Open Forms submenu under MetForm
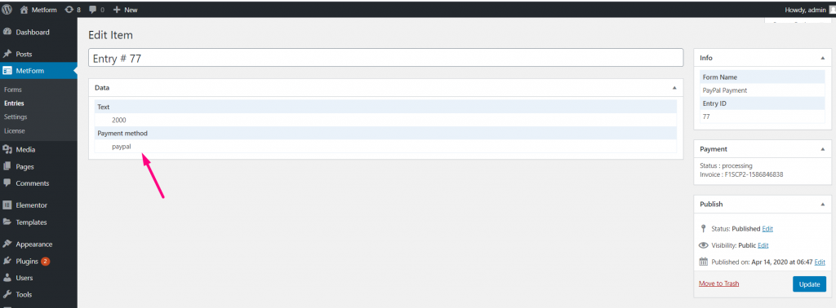 (13, 90)
